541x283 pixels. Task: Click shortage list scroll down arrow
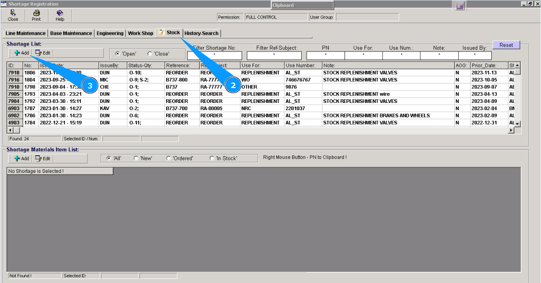coord(517,124)
